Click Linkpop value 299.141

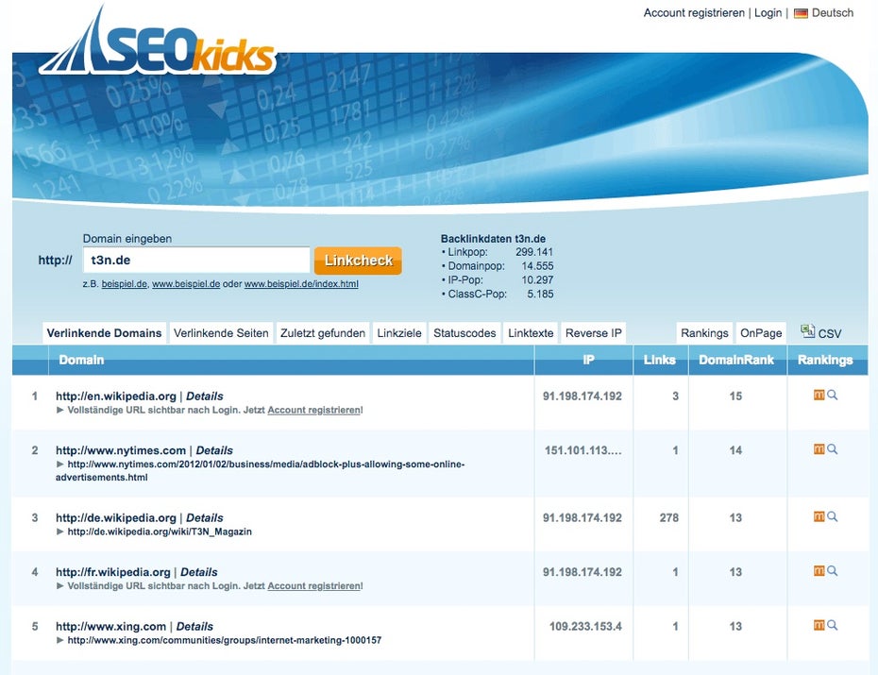click(x=534, y=252)
